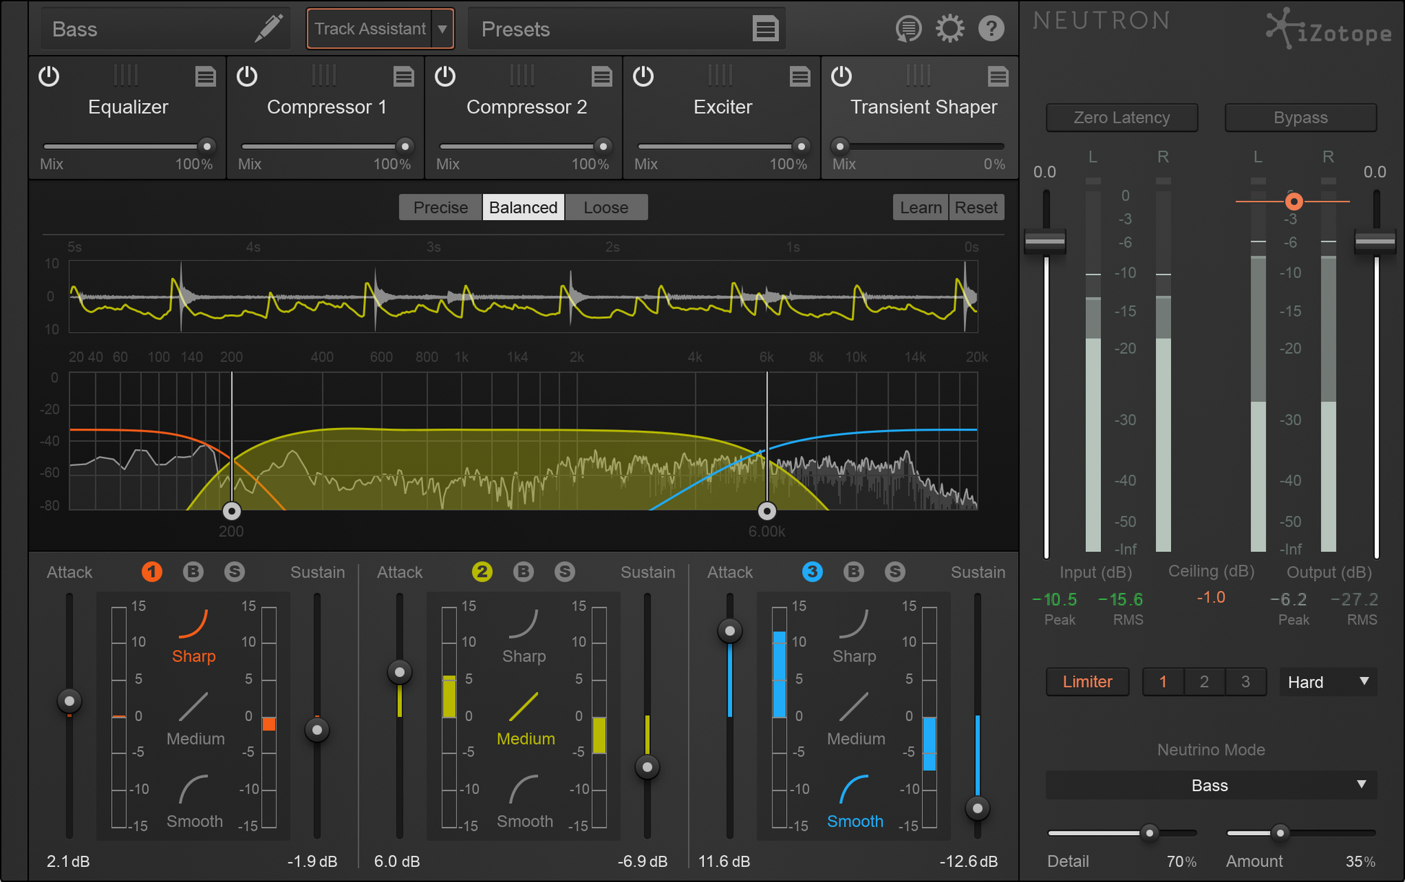Click the 200 Hz crossover handle

tap(231, 511)
